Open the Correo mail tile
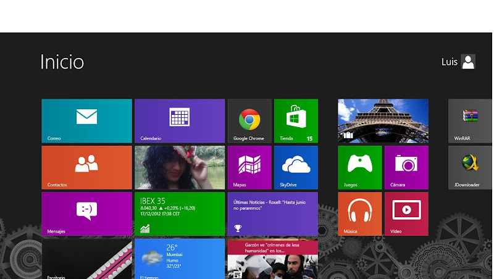Image resolution: width=494 pixels, height=279 pixels. [86, 121]
